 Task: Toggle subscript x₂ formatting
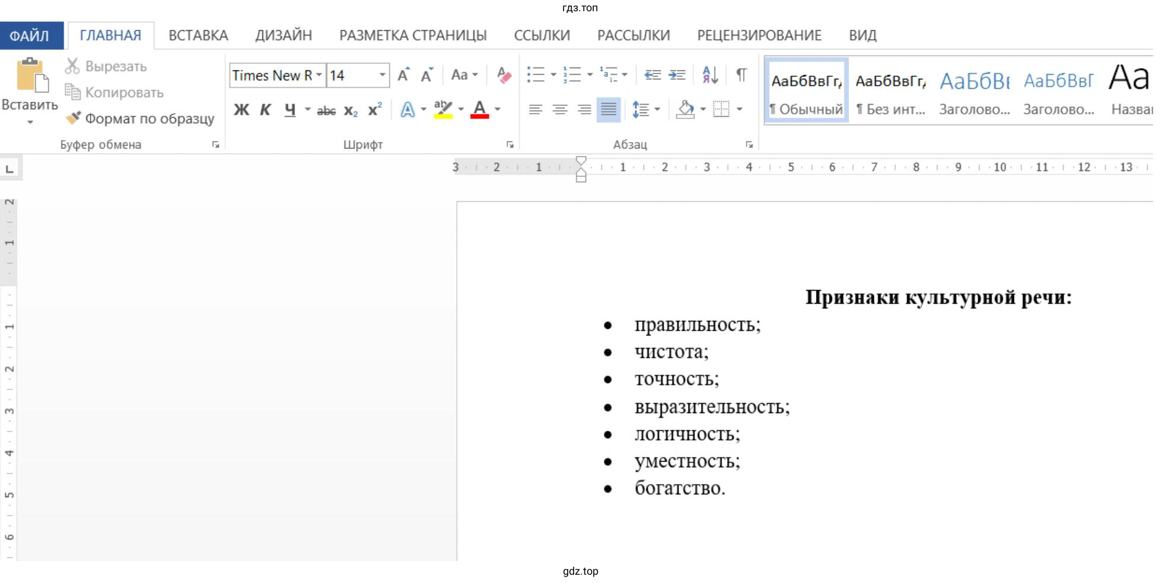pyautogui.click(x=351, y=111)
